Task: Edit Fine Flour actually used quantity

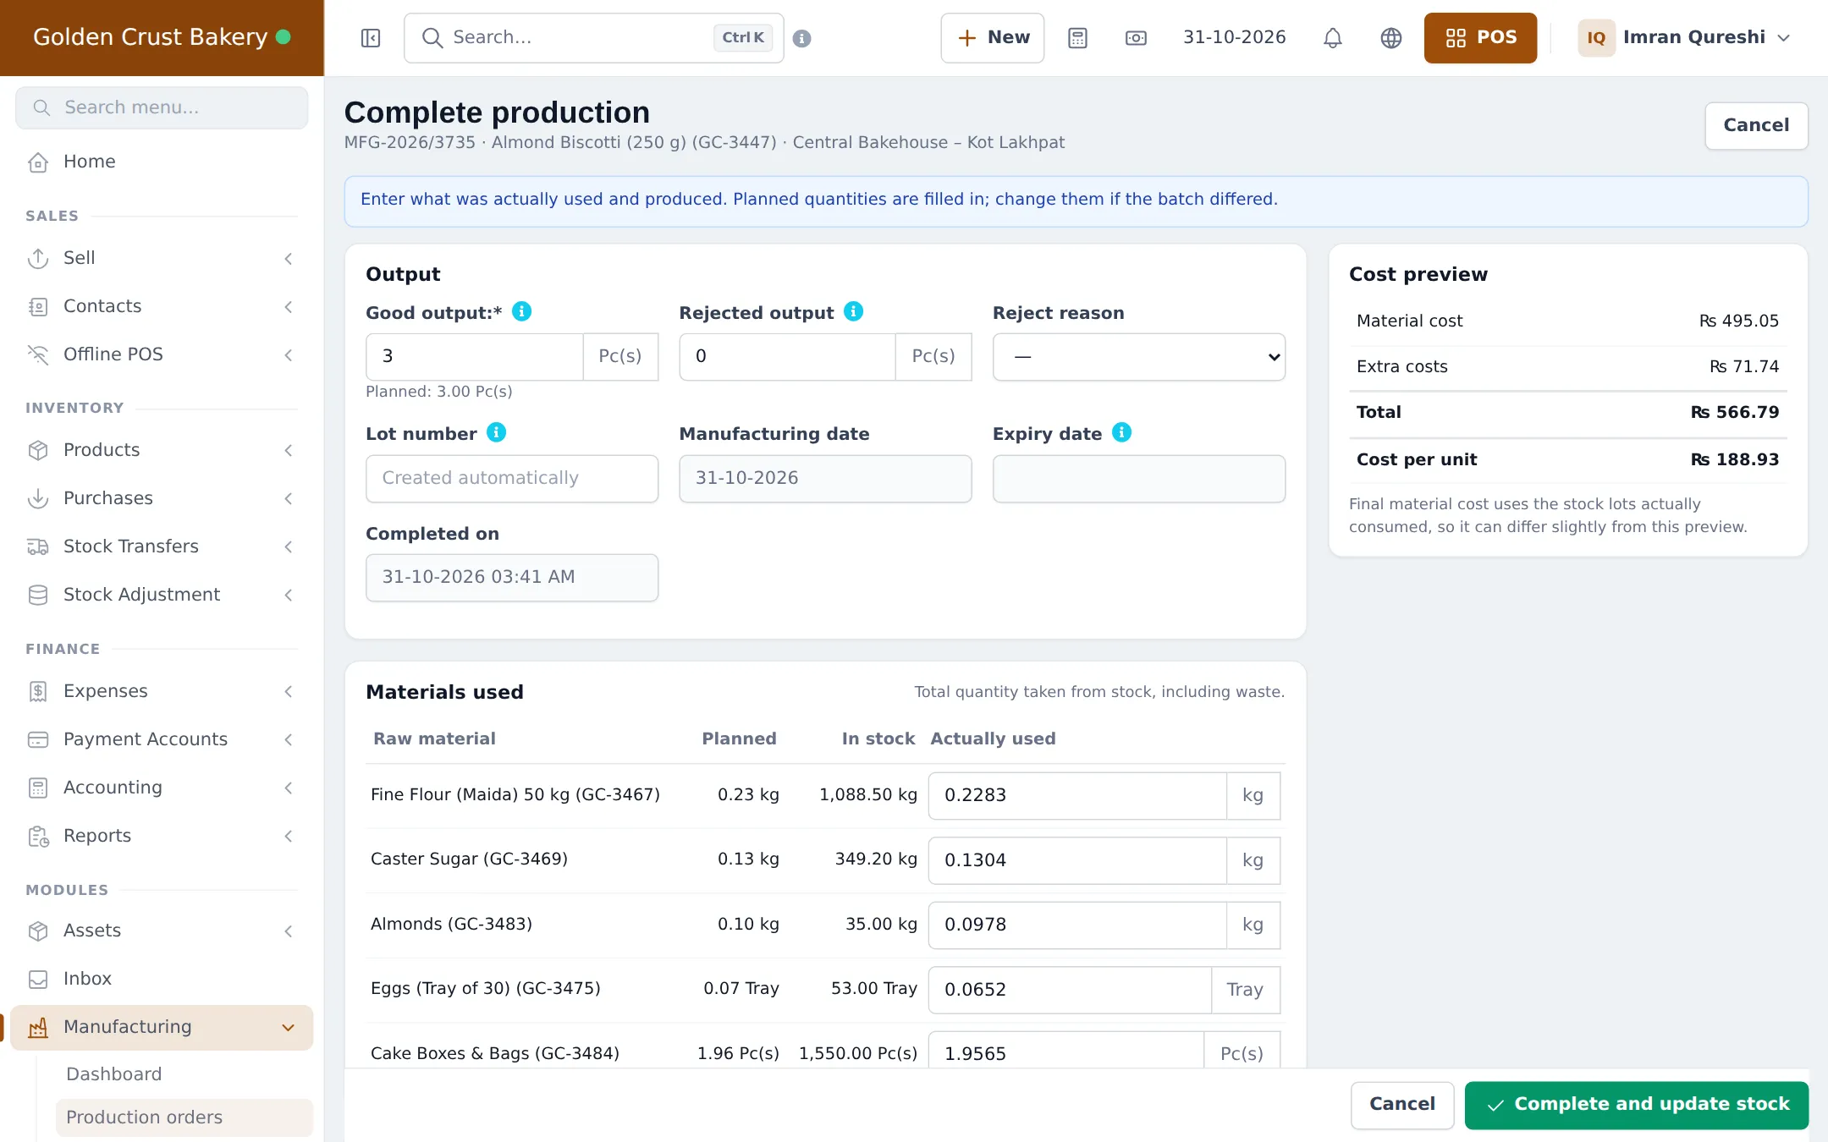Action: pos(1077,796)
